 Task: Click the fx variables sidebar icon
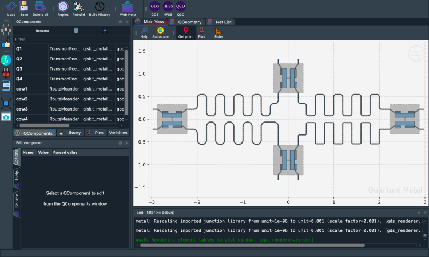pos(6,60)
